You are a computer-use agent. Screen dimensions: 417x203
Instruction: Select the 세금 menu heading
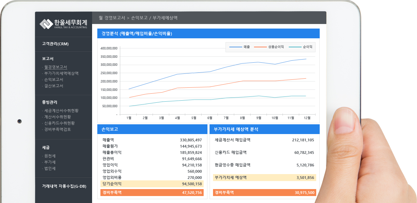pyautogui.click(x=46, y=147)
